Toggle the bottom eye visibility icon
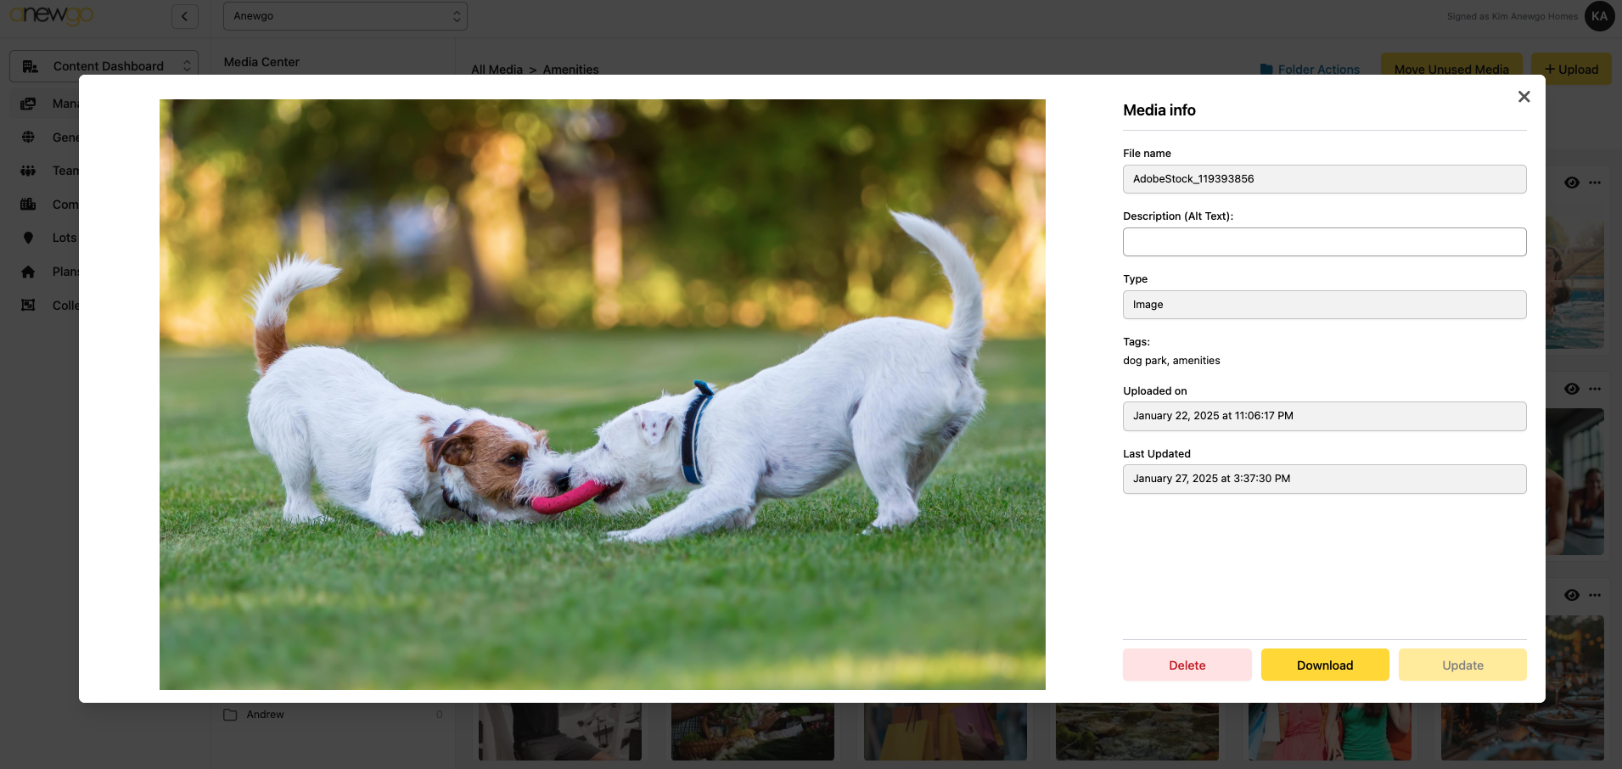The height and width of the screenshot is (769, 1622). coord(1571,595)
